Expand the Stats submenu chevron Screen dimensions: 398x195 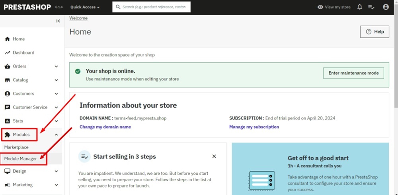click(57, 121)
